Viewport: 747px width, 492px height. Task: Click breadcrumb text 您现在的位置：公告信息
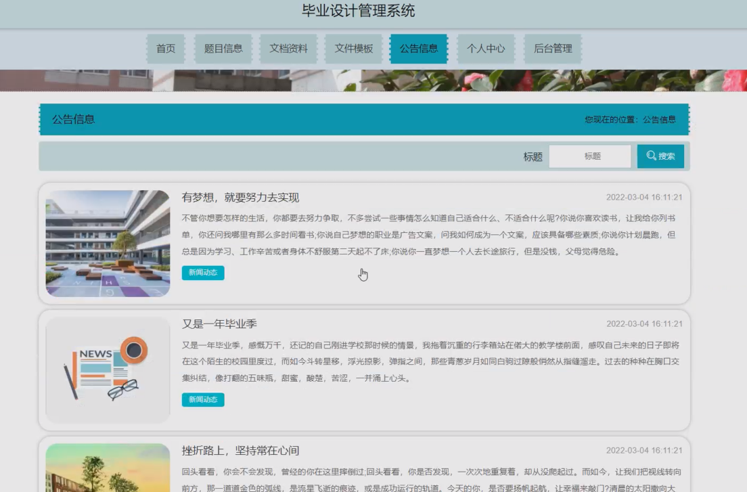tap(631, 120)
